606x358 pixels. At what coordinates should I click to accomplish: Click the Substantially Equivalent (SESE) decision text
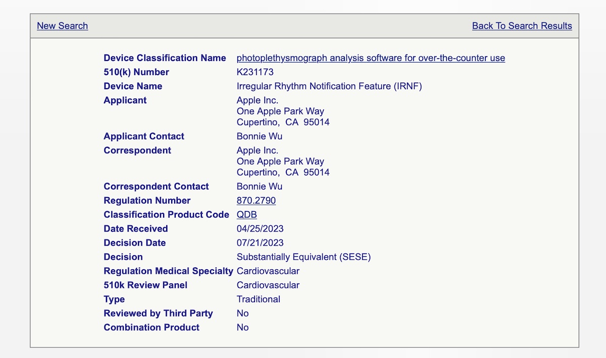[304, 257]
